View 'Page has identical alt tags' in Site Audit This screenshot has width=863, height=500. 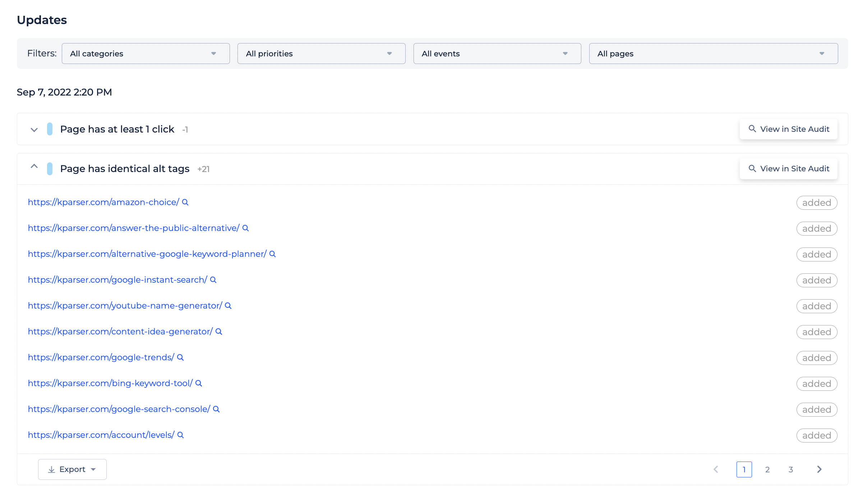[789, 168]
